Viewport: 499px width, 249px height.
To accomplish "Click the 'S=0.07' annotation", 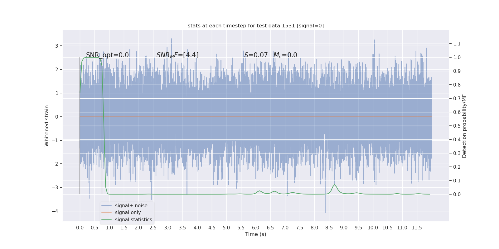I will [256, 55].
